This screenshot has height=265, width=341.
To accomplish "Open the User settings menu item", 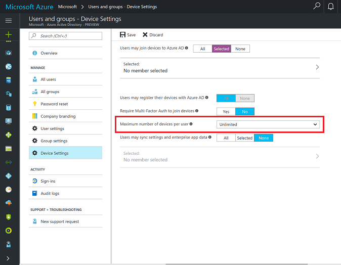I will pyautogui.click(x=52, y=128).
